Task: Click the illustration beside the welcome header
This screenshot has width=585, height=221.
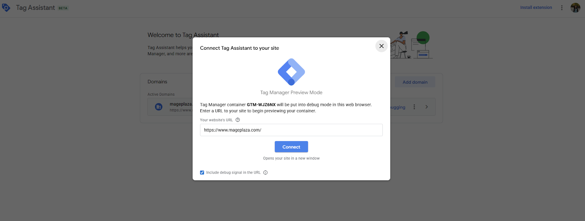Action: click(412, 45)
